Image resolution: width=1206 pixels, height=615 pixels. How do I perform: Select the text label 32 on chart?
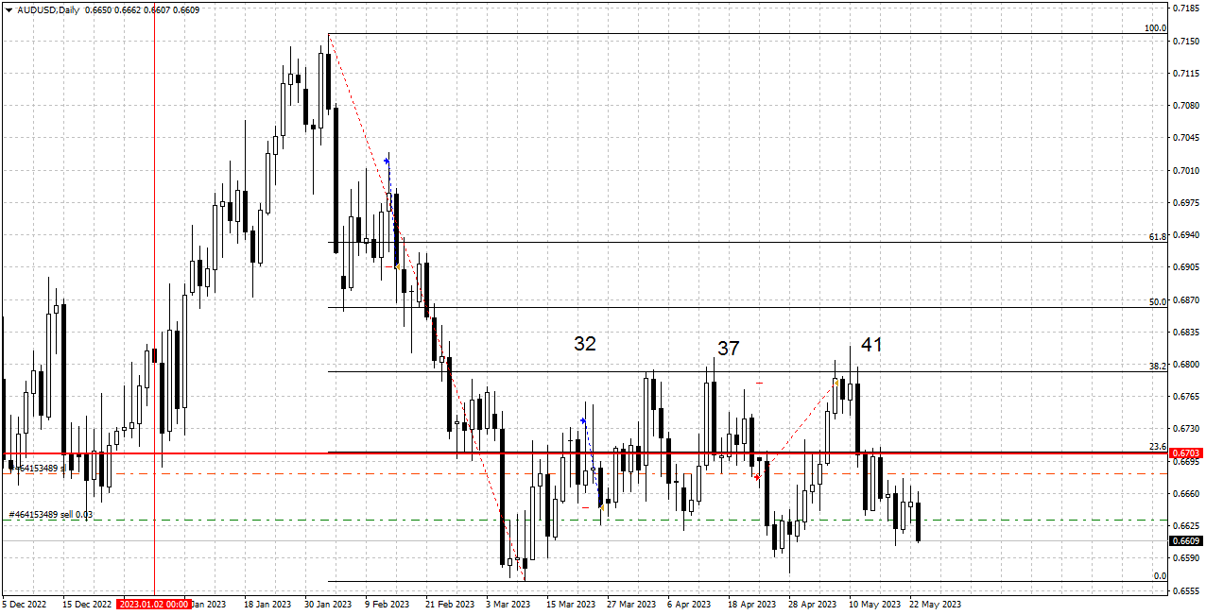[585, 344]
